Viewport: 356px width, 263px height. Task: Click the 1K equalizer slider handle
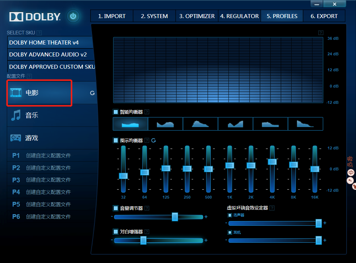click(x=230, y=165)
